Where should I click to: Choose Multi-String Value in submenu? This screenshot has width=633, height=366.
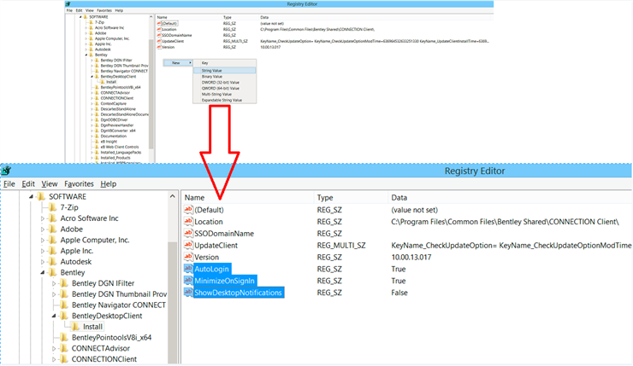click(224, 94)
